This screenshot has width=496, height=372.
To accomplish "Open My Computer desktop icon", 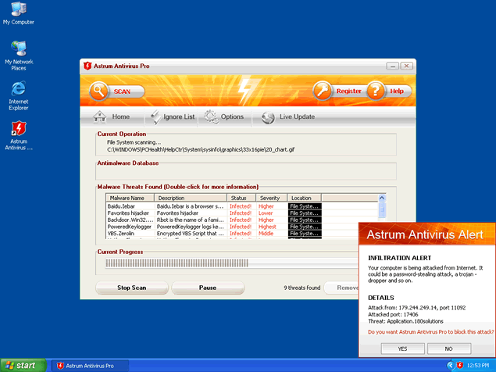I will point(18,10).
